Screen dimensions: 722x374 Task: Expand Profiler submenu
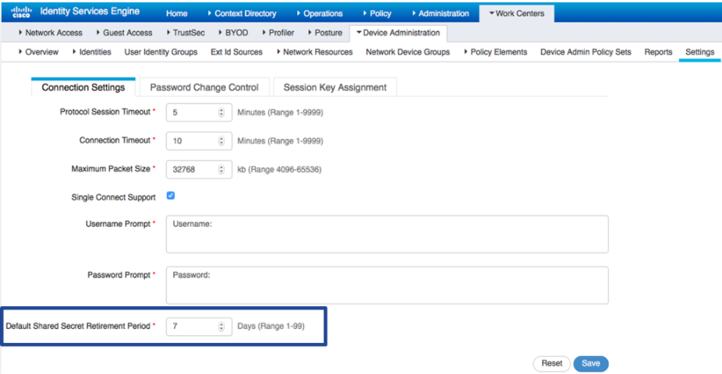click(x=278, y=33)
